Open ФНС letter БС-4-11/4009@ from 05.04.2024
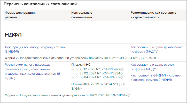Image resolution: width=187 pixels, height=103 pixels. 99,77
